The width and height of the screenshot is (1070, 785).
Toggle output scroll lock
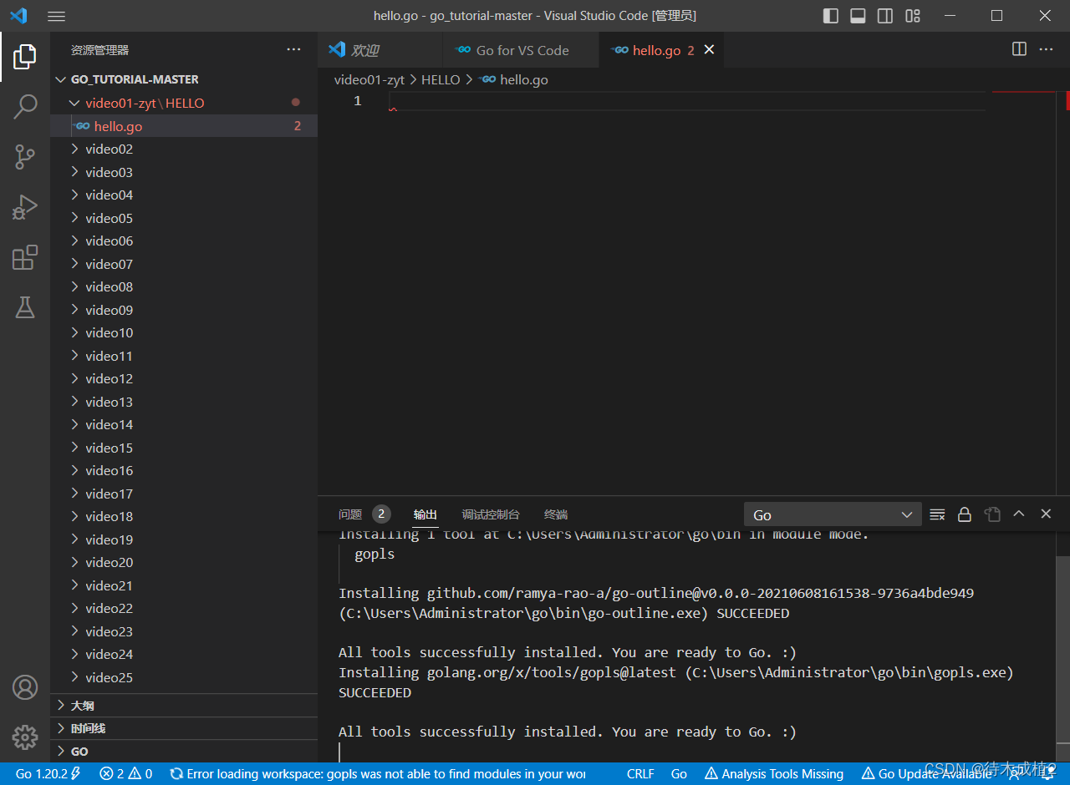click(x=965, y=514)
